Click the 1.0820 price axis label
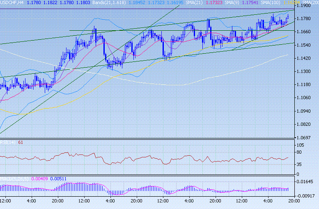 click(305, 124)
